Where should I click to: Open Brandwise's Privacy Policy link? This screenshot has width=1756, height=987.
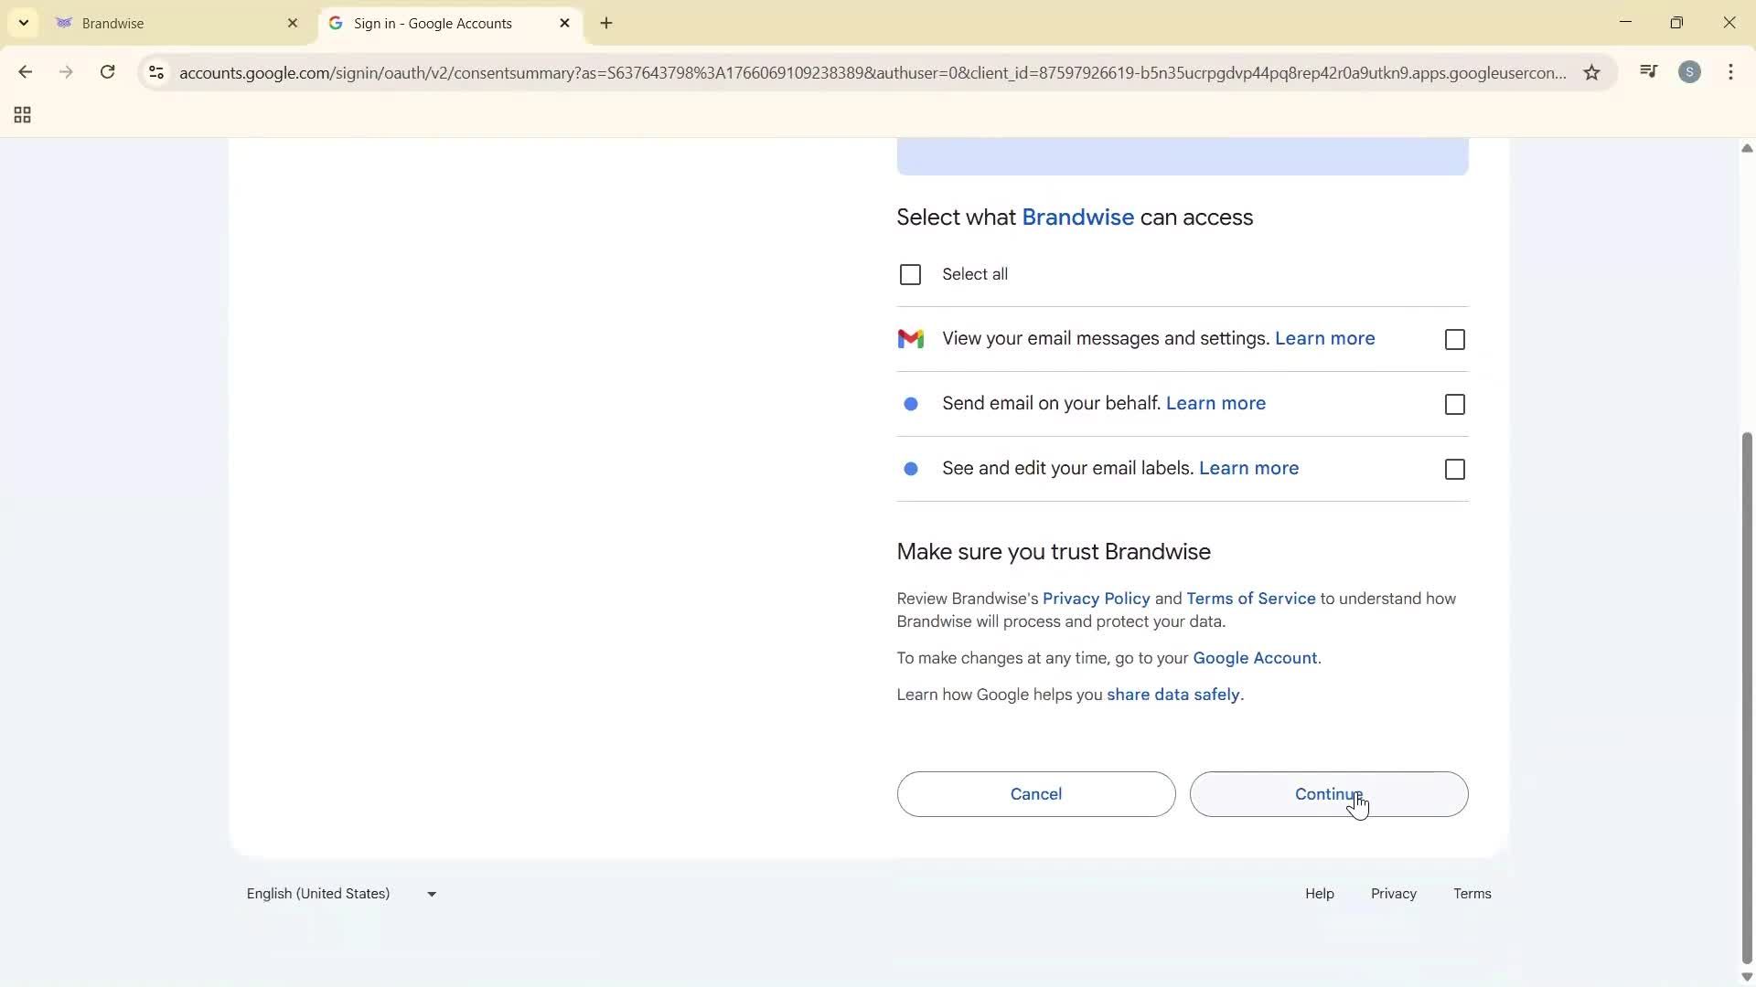point(1096,599)
